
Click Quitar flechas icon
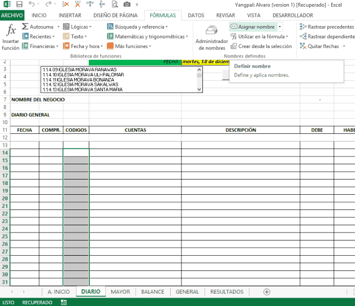(x=303, y=46)
